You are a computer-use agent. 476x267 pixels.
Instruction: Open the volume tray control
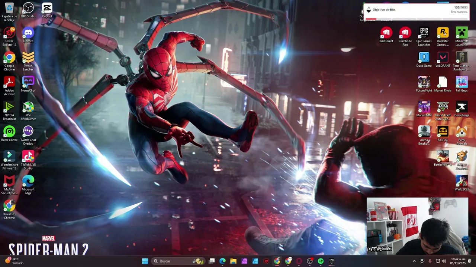(x=444, y=261)
